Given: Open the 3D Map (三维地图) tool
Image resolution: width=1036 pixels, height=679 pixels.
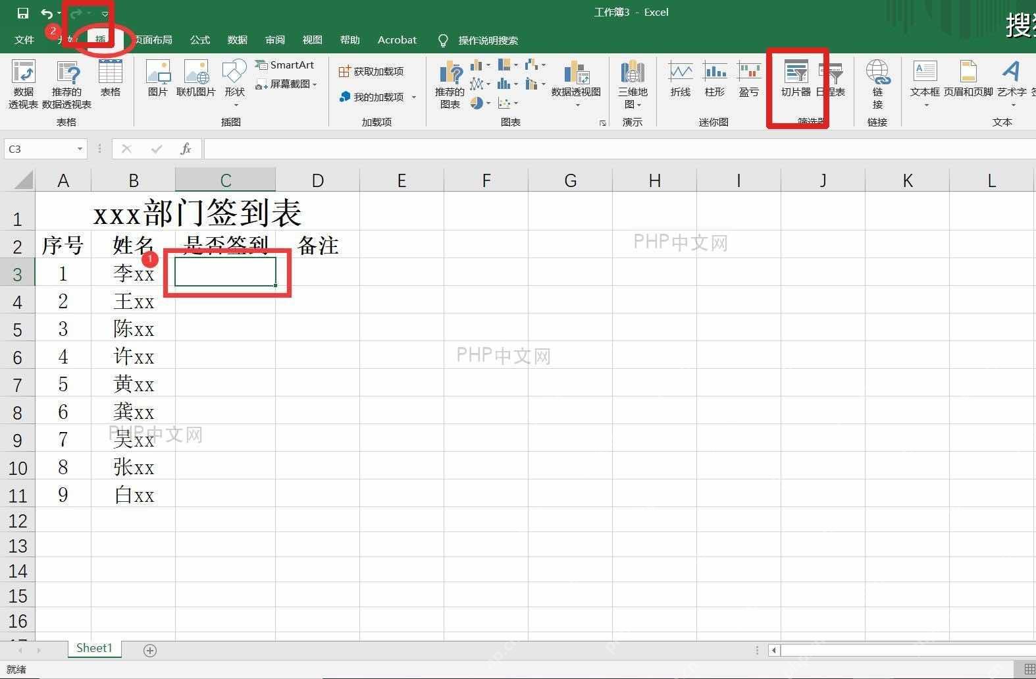Looking at the screenshot, I should (633, 84).
